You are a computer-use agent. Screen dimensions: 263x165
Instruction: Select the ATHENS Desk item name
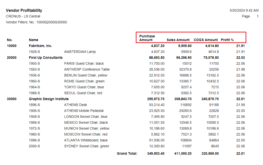75,105
